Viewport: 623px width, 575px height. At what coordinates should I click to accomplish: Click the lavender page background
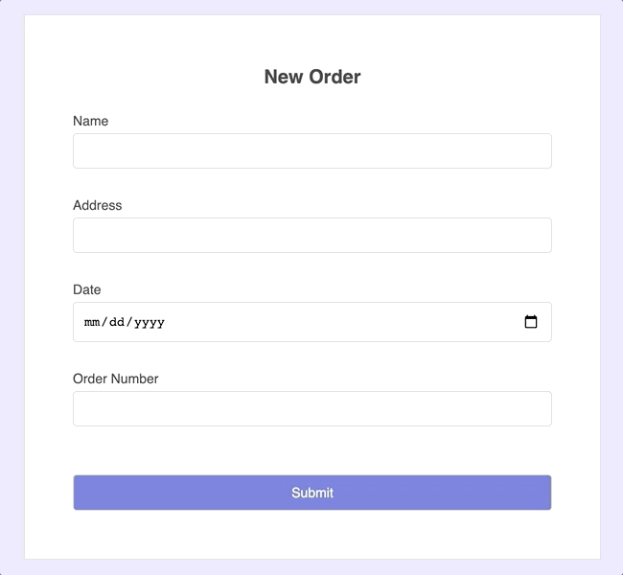[12, 287]
